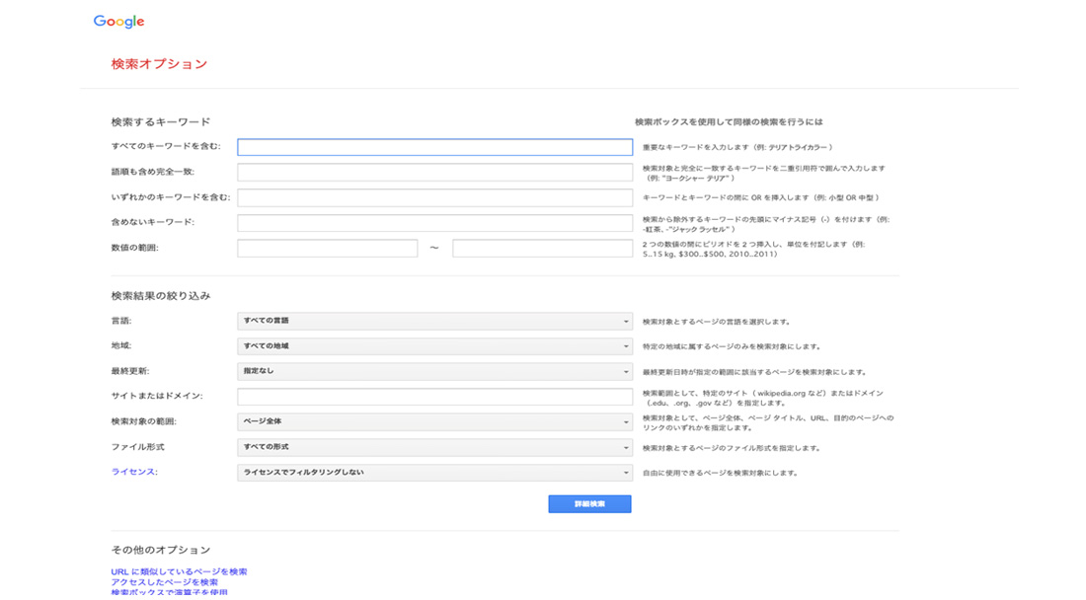Follow the アクセスしたページを検索 link
This screenshot has height=600, width=1086.
coord(164,583)
